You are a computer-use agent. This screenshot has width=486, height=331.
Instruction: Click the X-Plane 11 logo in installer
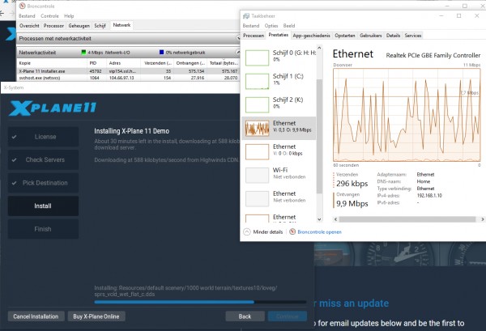pyautogui.click(x=53, y=108)
